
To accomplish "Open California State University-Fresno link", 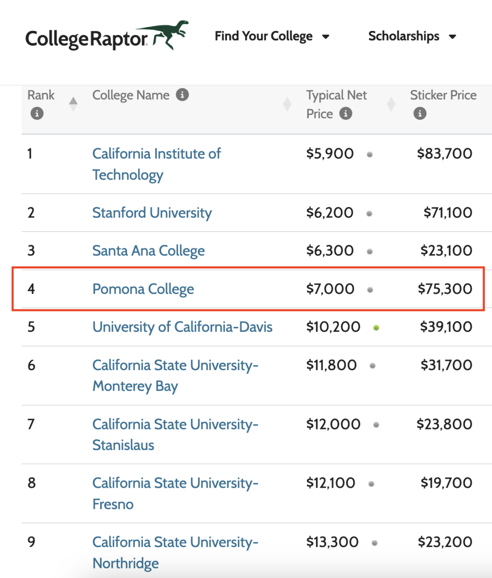I will [x=175, y=494].
